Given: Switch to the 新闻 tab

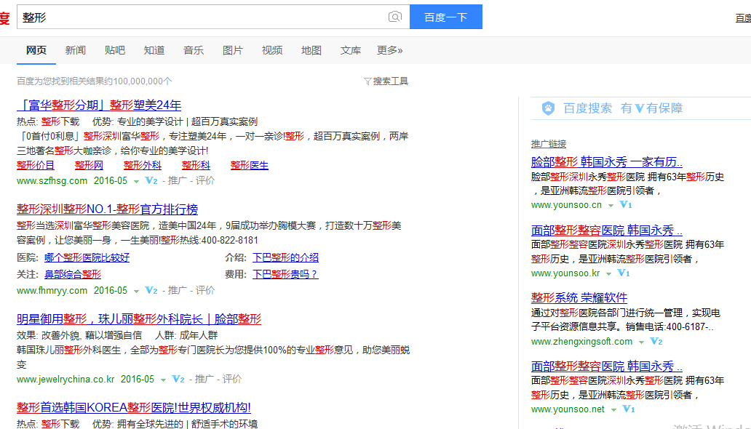Looking at the screenshot, I should point(76,50).
